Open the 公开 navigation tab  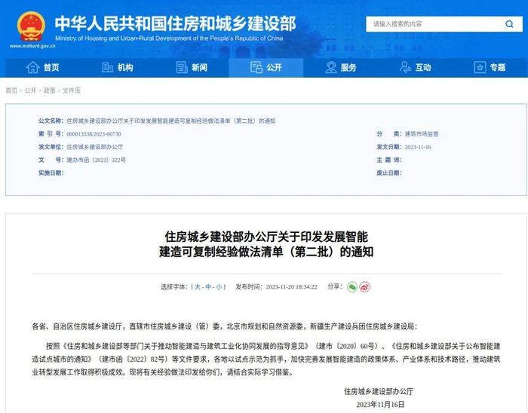click(266, 68)
